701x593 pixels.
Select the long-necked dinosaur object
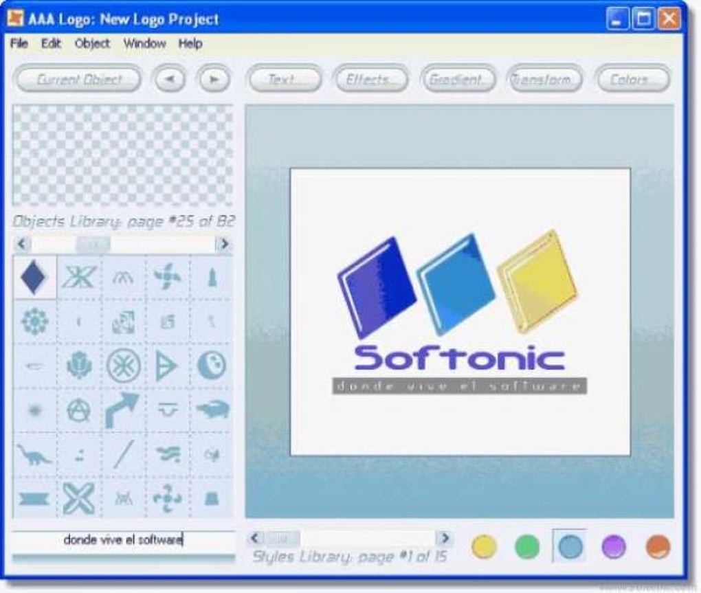tap(34, 454)
